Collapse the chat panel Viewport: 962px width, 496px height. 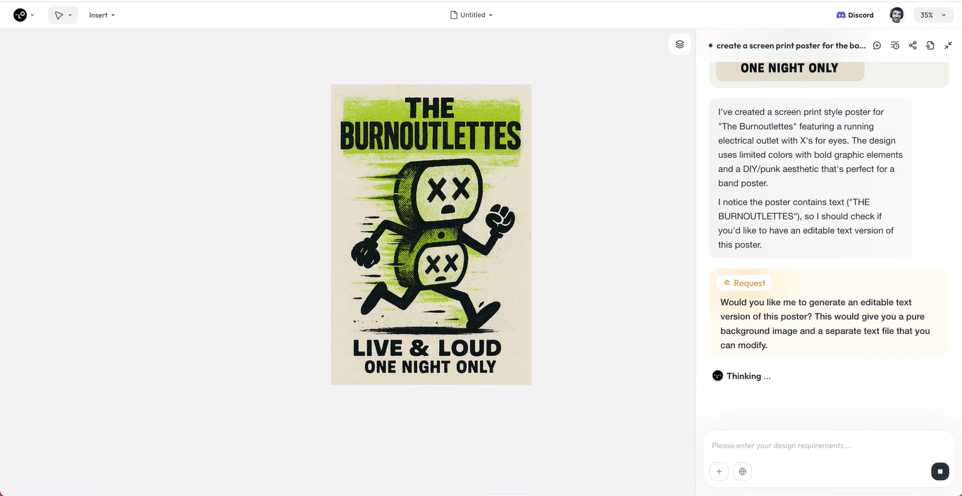[x=948, y=46]
